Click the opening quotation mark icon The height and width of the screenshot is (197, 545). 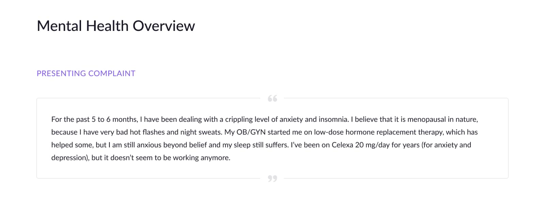click(272, 98)
